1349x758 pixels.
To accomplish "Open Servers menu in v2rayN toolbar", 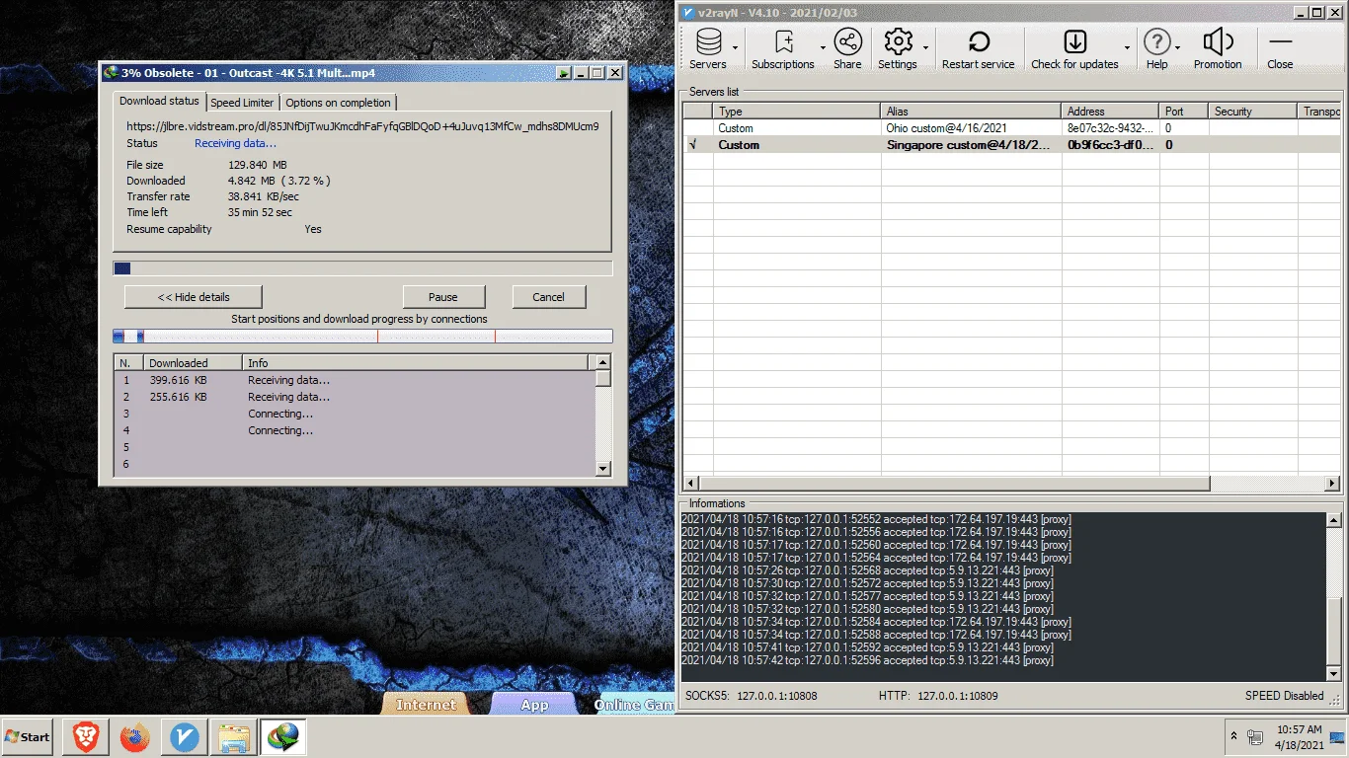I will [708, 48].
